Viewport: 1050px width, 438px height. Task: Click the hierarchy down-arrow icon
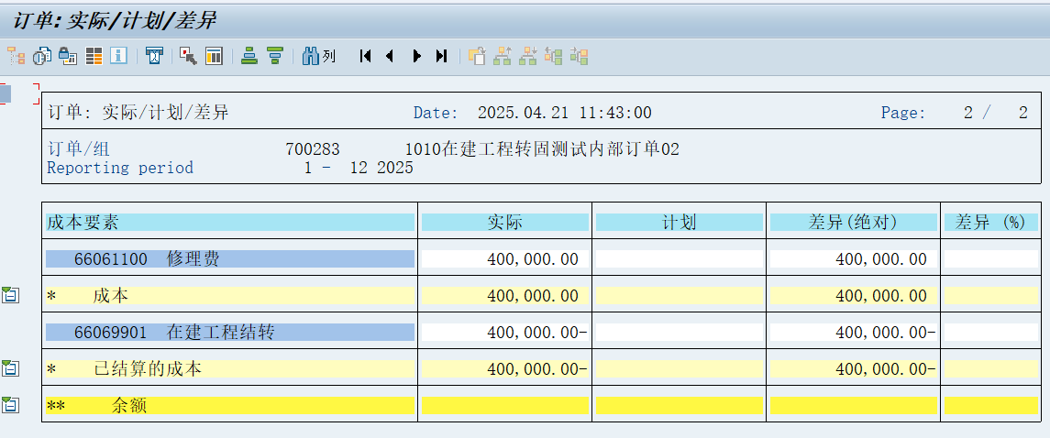click(x=528, y=56)
